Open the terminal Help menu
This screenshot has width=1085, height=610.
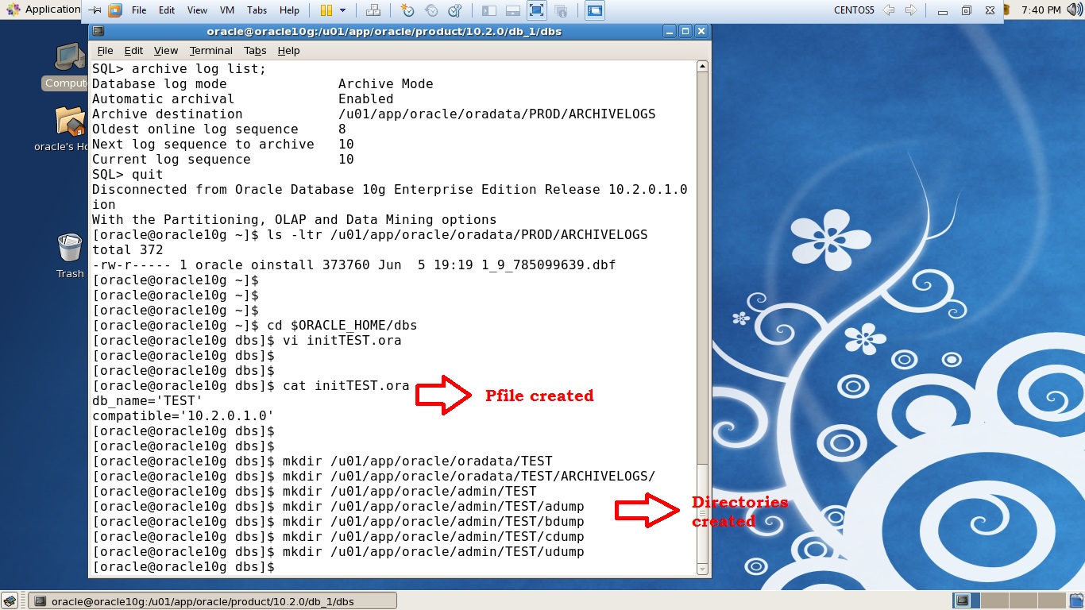pyautogui.click(x=288, y=50)
